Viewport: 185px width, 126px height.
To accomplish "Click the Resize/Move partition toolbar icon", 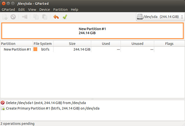I will click(x=25, y=17).
